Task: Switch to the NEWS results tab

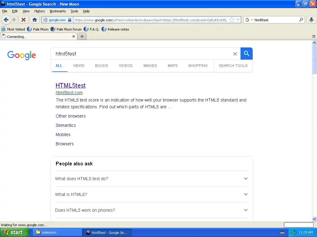Action: click(x=79, y=66)
